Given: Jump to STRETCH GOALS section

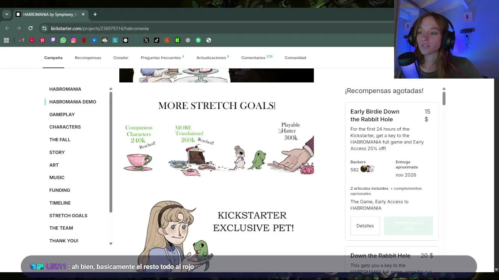Looking at the screenshot, I should [x=68, y=215].
